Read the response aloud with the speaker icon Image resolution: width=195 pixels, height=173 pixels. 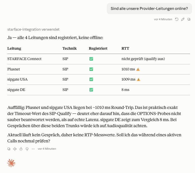(15, 149)
